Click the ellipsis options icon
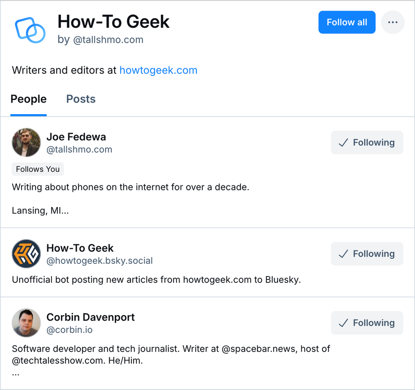Viewport: 415px width, 390px height. 392,22
